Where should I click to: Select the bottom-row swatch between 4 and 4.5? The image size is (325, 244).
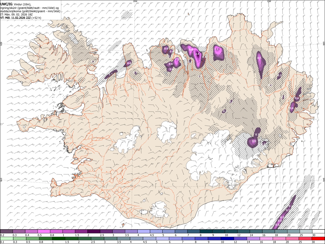coord(136,239)
